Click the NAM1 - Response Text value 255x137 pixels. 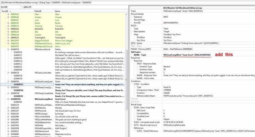point(209,75)
